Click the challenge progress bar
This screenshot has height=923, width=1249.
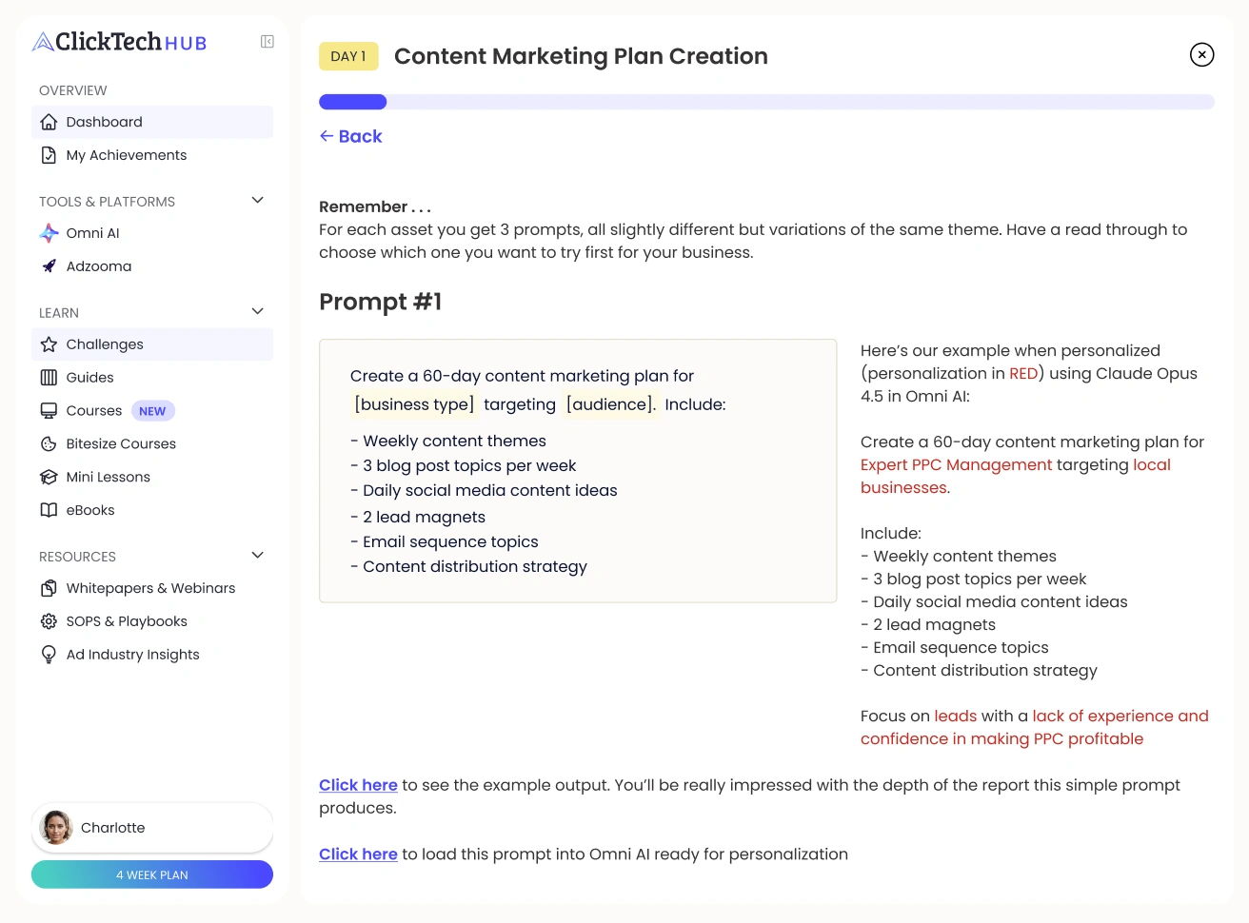pyautogui.click(x=766, y=102)
